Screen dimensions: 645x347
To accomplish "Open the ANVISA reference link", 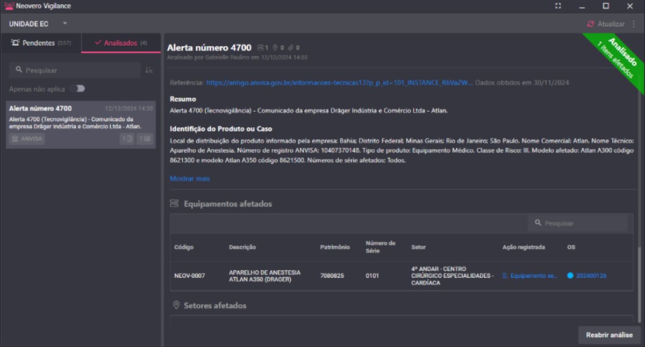I will point(340,83).
